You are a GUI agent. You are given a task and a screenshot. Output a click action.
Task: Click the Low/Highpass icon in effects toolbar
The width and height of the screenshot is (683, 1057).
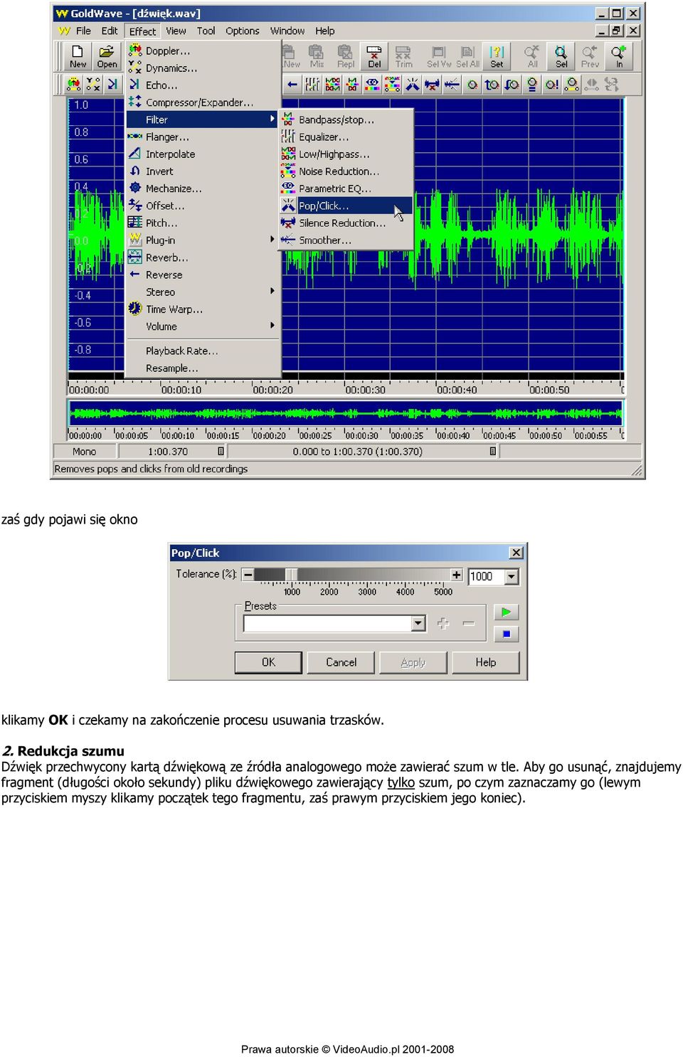point(332,85)
